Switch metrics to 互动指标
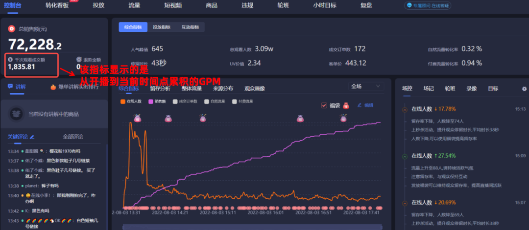This screenshot has width=529, height=230. pos(190,27)
